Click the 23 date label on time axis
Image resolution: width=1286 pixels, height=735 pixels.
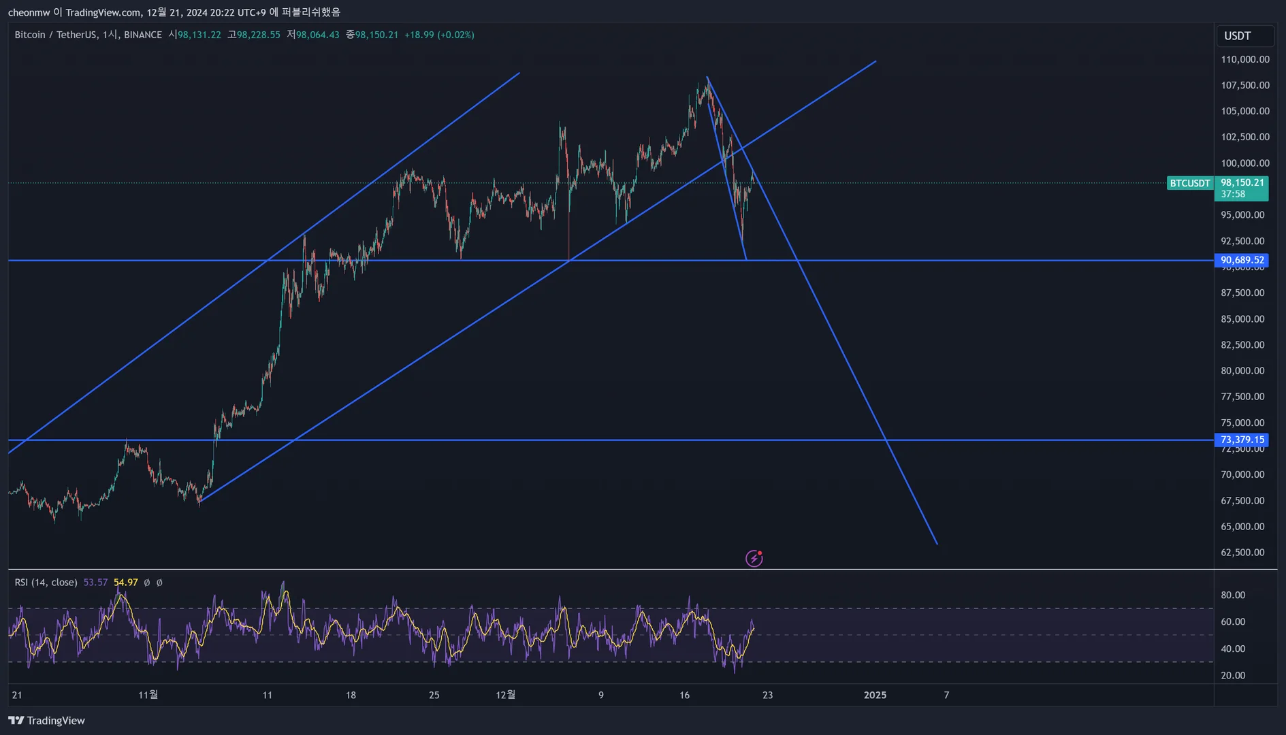tap(767, 695)
